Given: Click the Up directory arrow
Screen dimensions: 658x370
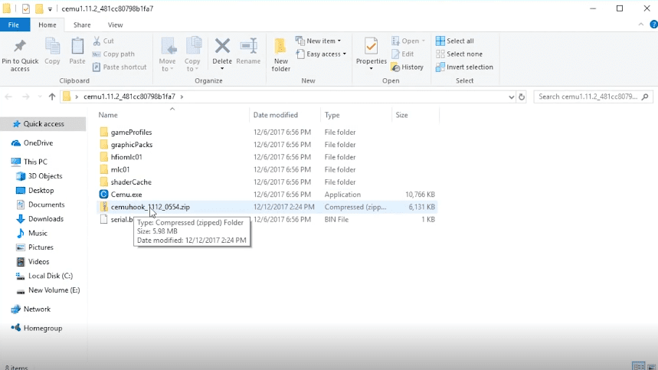Looking at the screenshot, I should tap(52, 97).
